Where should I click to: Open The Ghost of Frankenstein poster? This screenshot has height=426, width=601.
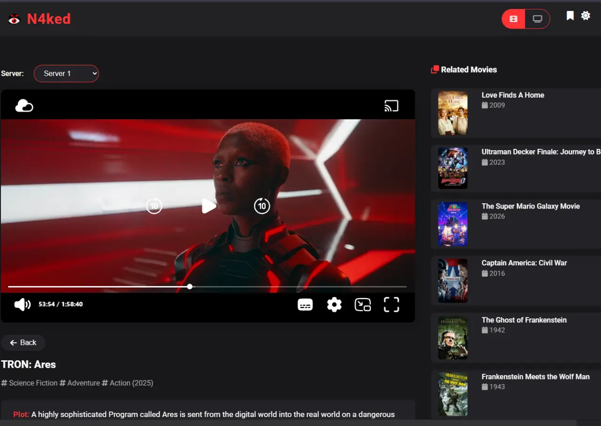tap(453, 338)
